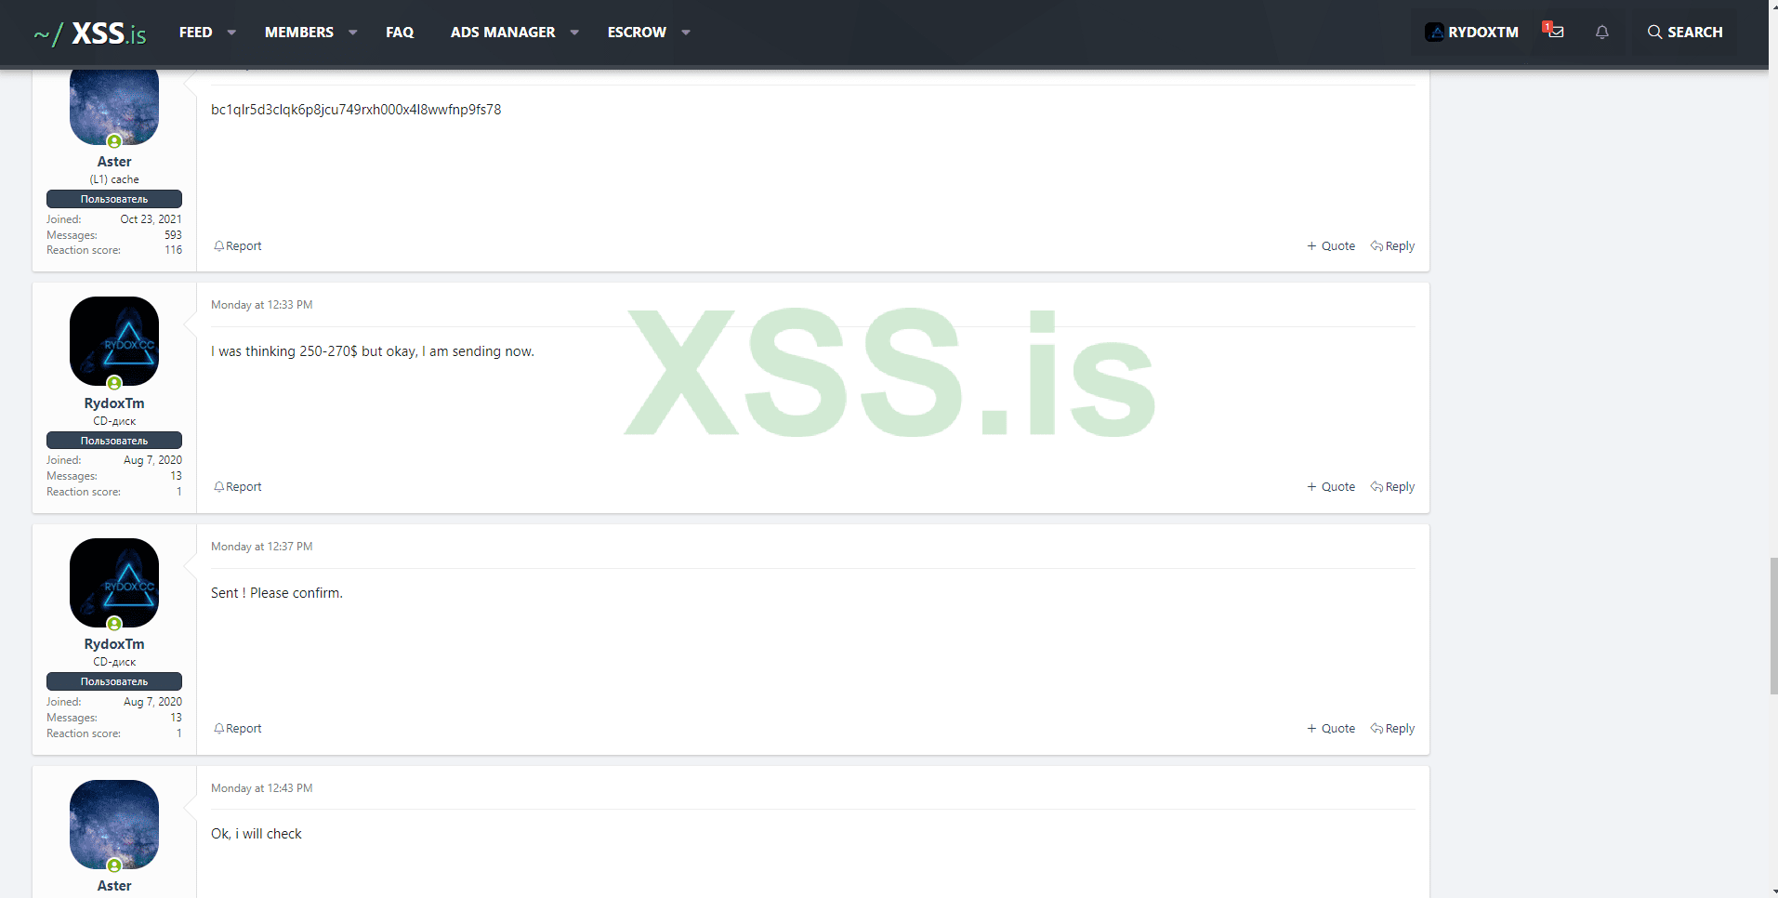Reply to the 'Sent ! Please confirm.' post

1392,729
